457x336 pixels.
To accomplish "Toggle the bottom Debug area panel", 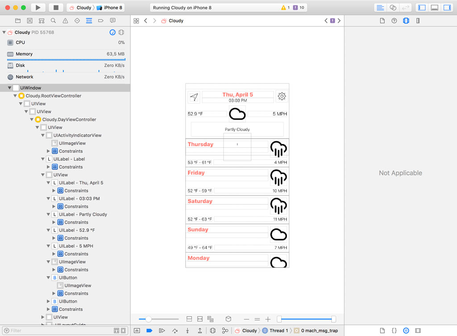I will point(434,8).
